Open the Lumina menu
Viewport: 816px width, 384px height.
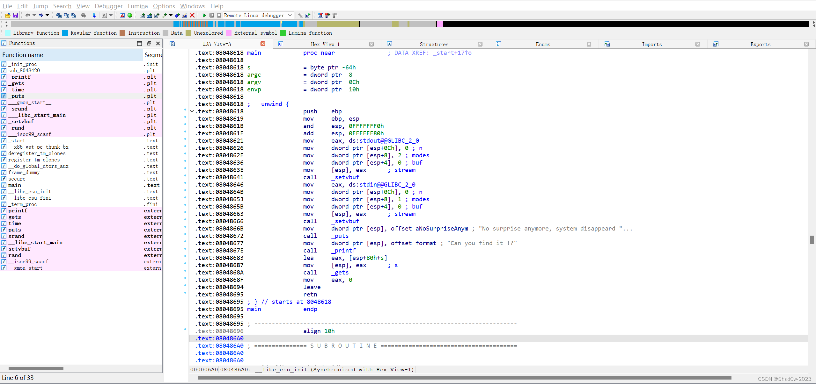tap(137, 5)
